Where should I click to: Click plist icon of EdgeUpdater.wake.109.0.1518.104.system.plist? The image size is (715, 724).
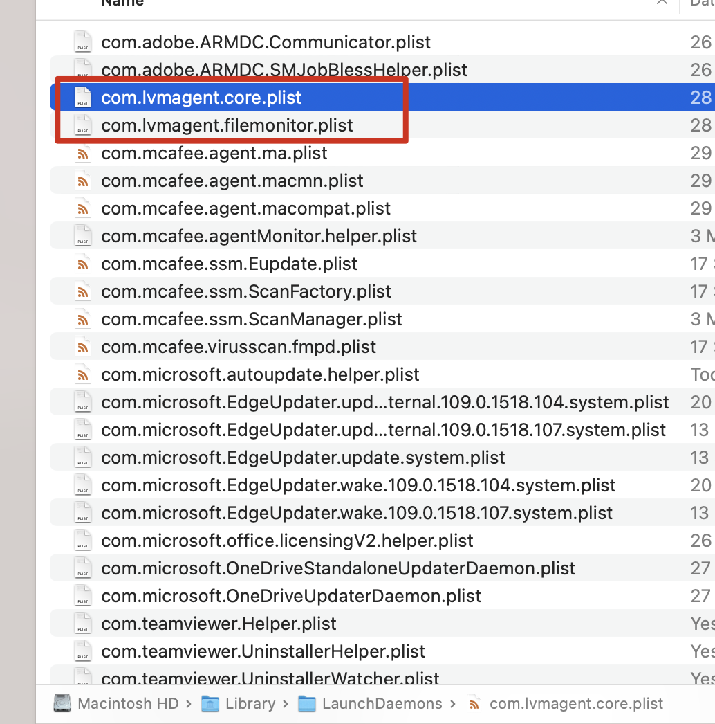[83, 485]
